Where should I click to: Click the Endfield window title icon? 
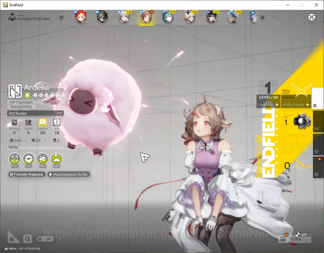[x=5, y=5]
